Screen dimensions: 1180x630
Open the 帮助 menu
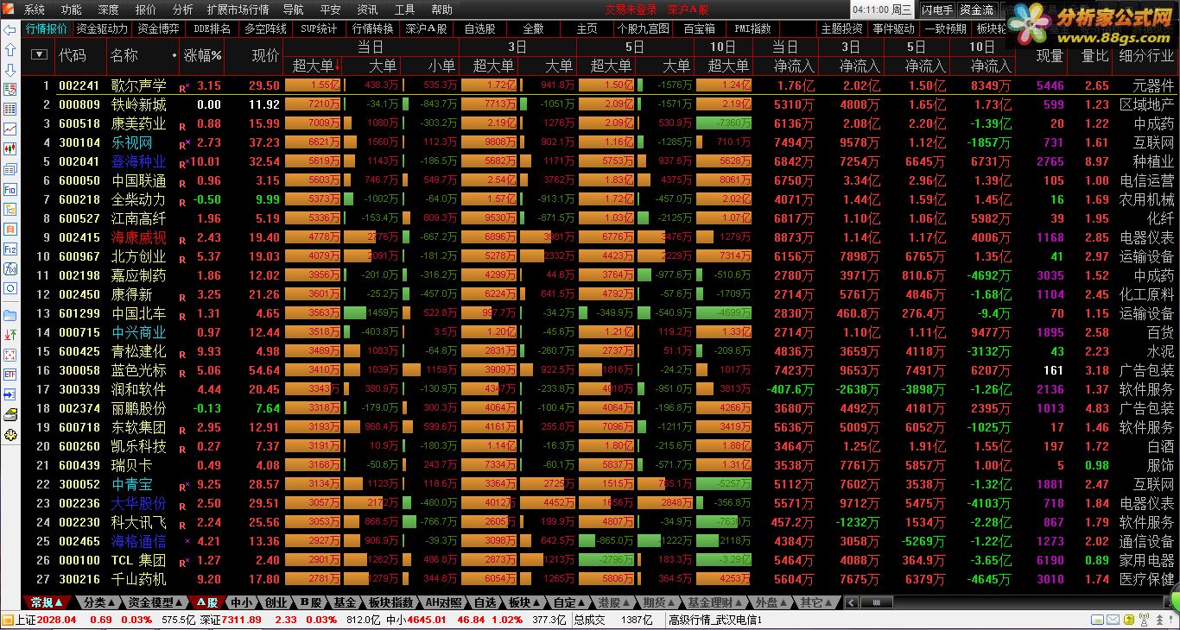coord(441,9)
